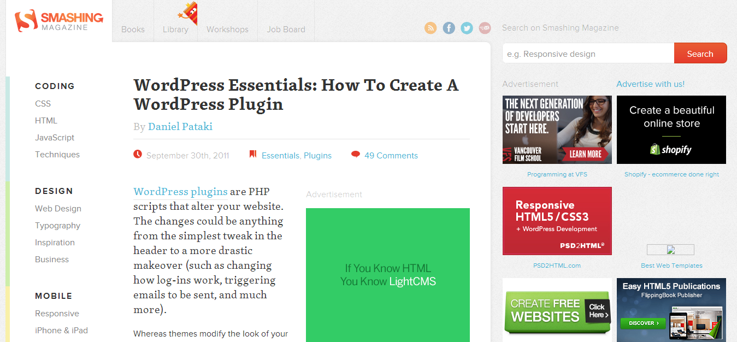Open the Create Free Websites ad banner

(x=557, y=310)
